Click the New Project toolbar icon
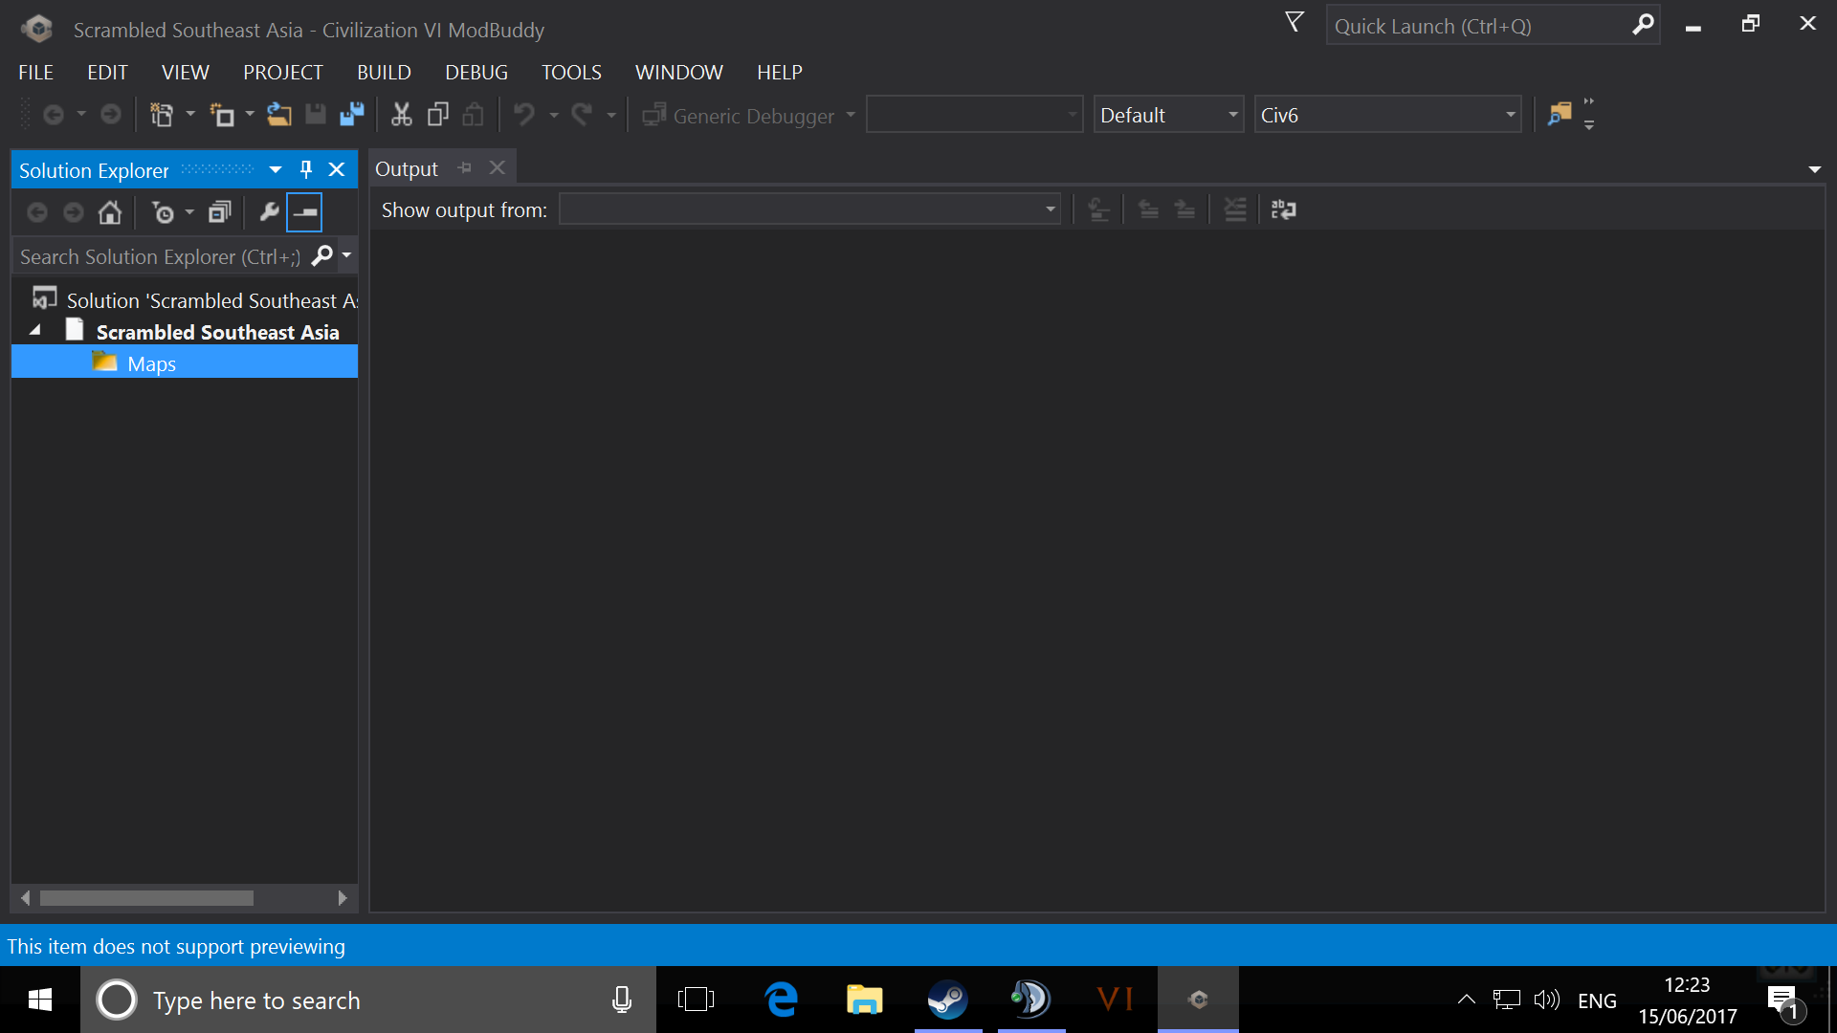The image size is (1837, 1033). coord(161,116)
